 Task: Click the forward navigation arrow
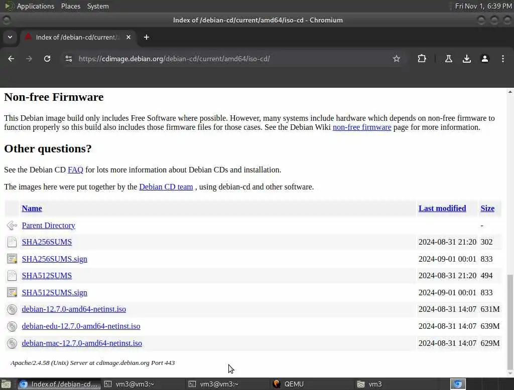29,59
